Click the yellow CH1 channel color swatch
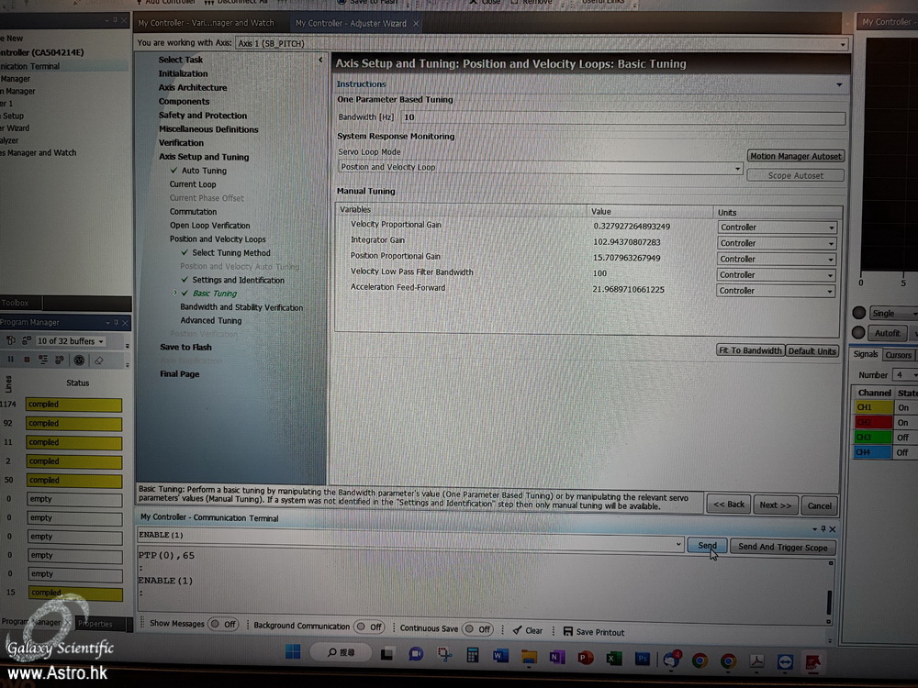Screen dimensions: 918x688 pos(872,407)
